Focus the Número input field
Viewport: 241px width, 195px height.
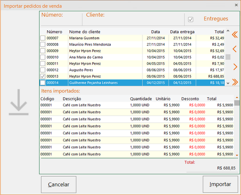tap(61, 22)
